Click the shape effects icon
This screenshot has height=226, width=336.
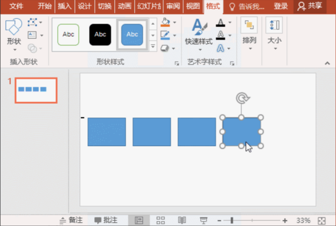point(165,48)
